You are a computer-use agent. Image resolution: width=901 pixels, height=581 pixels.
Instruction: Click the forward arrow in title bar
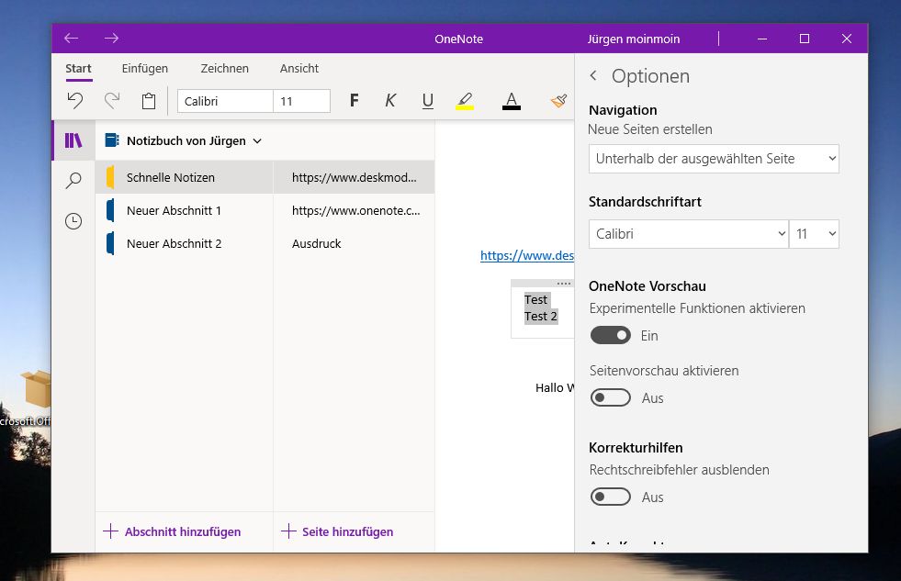pyautogui.click(x=111, y=39)
